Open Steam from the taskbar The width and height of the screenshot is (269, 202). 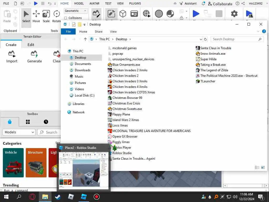coord(58,197)
